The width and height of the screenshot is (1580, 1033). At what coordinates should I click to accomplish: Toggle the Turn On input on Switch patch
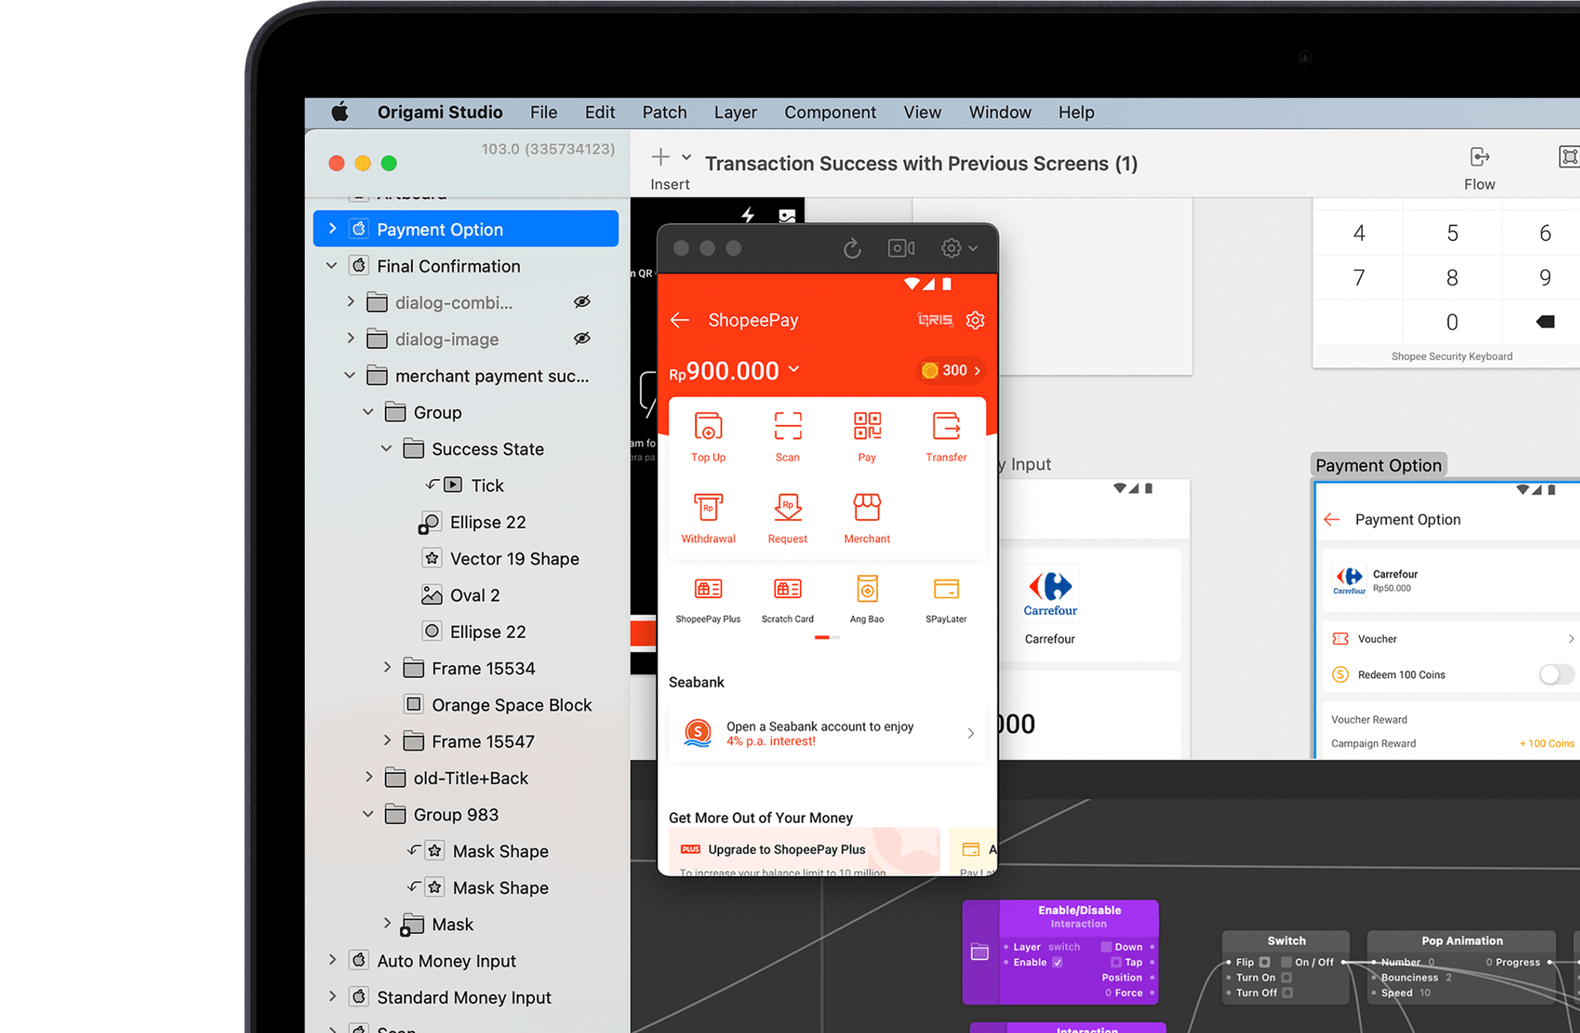[1286, 977]
